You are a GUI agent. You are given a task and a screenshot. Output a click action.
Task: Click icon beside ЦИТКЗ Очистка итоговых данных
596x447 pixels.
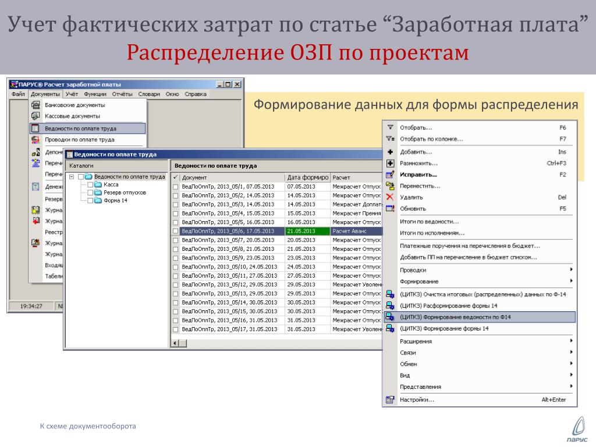(390, 294)
